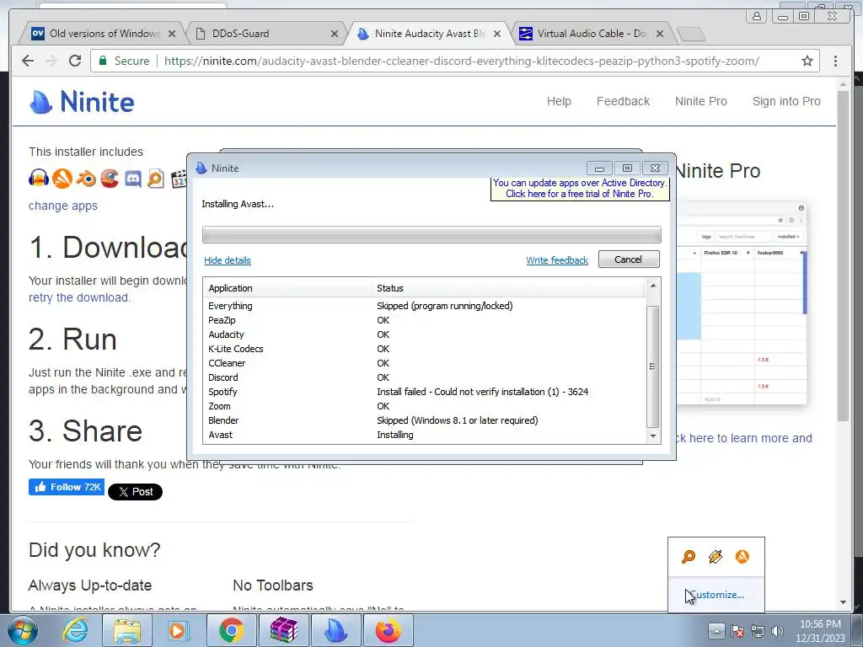This screenshot has height=647, width=863.
Task: Open a new tab in Chrome
Action: tap(691, 34)
